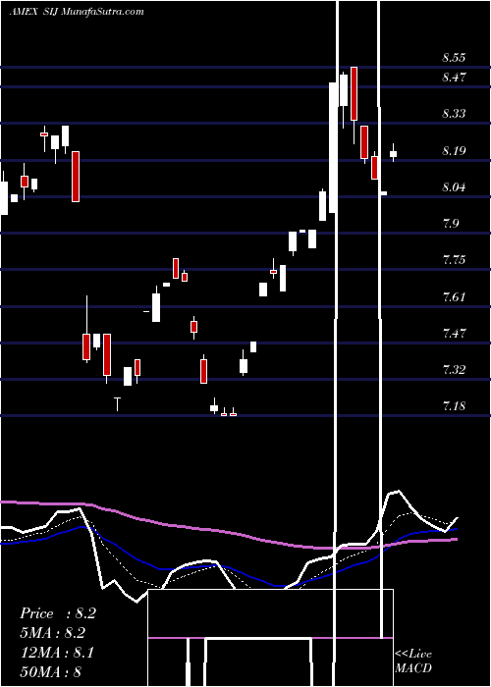Click the 12MA : 8.1 readout
491x687 pixels.
click(x=57, y=653)
